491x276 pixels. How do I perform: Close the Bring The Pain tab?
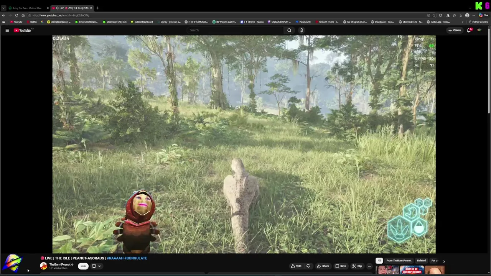[48, 8]
